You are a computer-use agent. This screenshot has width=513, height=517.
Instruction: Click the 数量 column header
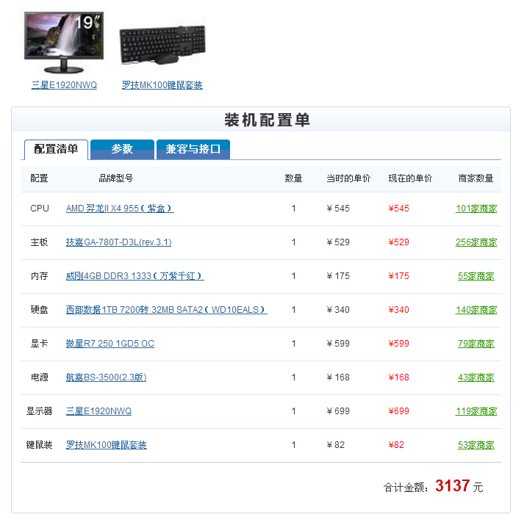pyautogui.click(x=293, y=178)
